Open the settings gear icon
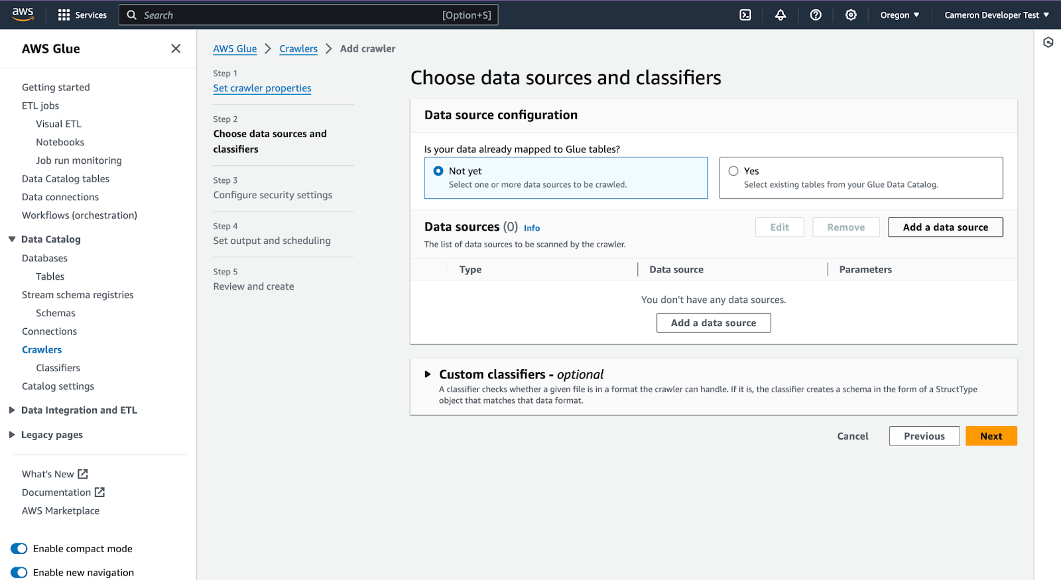The image size is (1061, 580). [x=851, y=15]
